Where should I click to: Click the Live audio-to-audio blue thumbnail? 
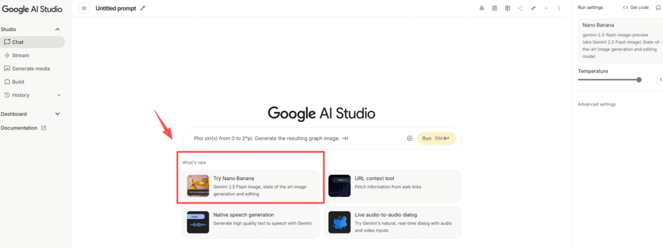339,222
